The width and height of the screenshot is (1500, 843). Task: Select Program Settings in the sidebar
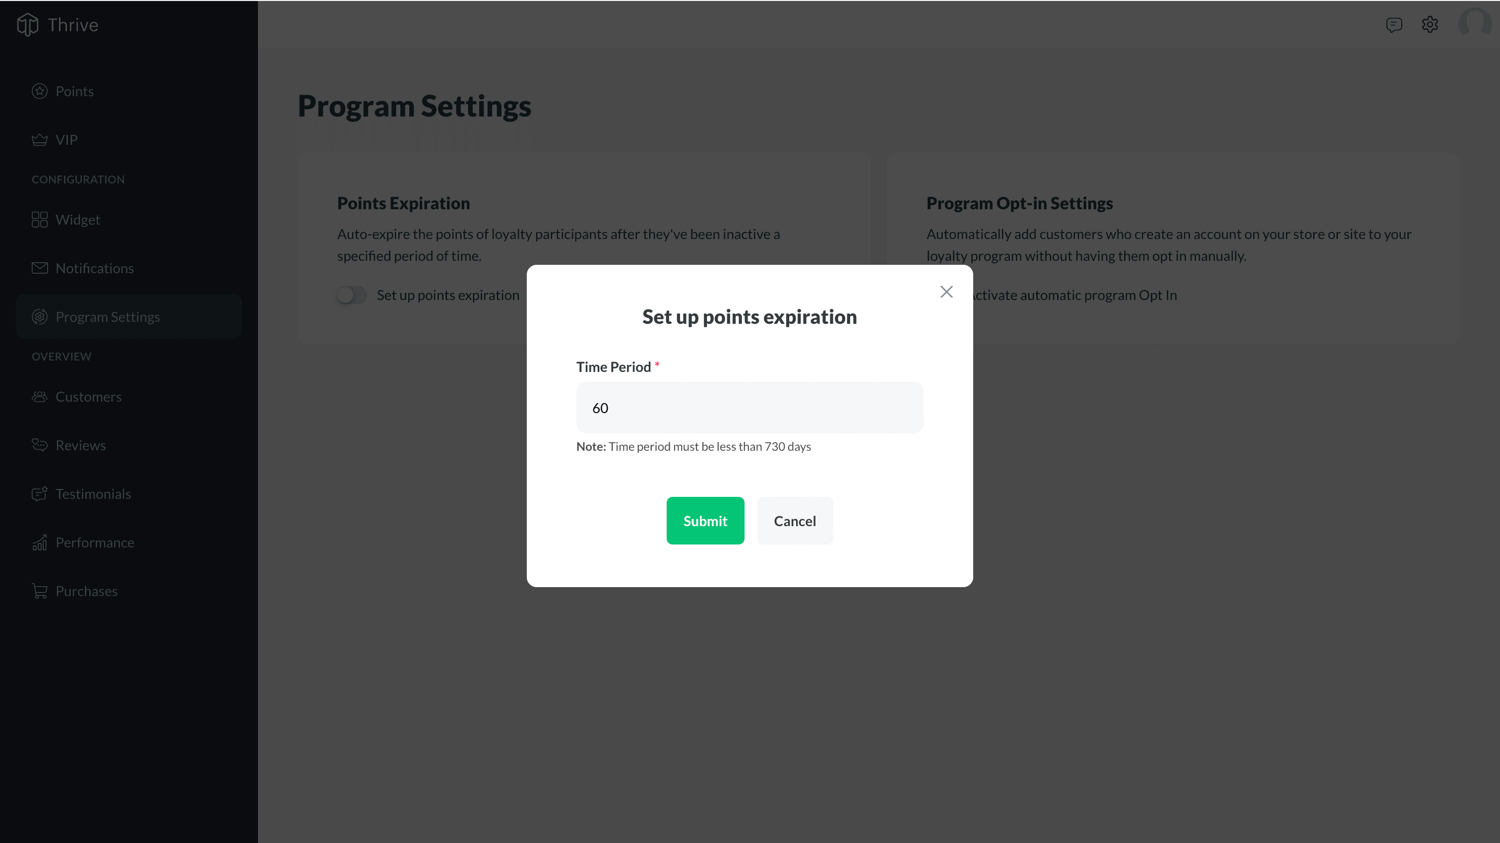(x=108, y=317)
